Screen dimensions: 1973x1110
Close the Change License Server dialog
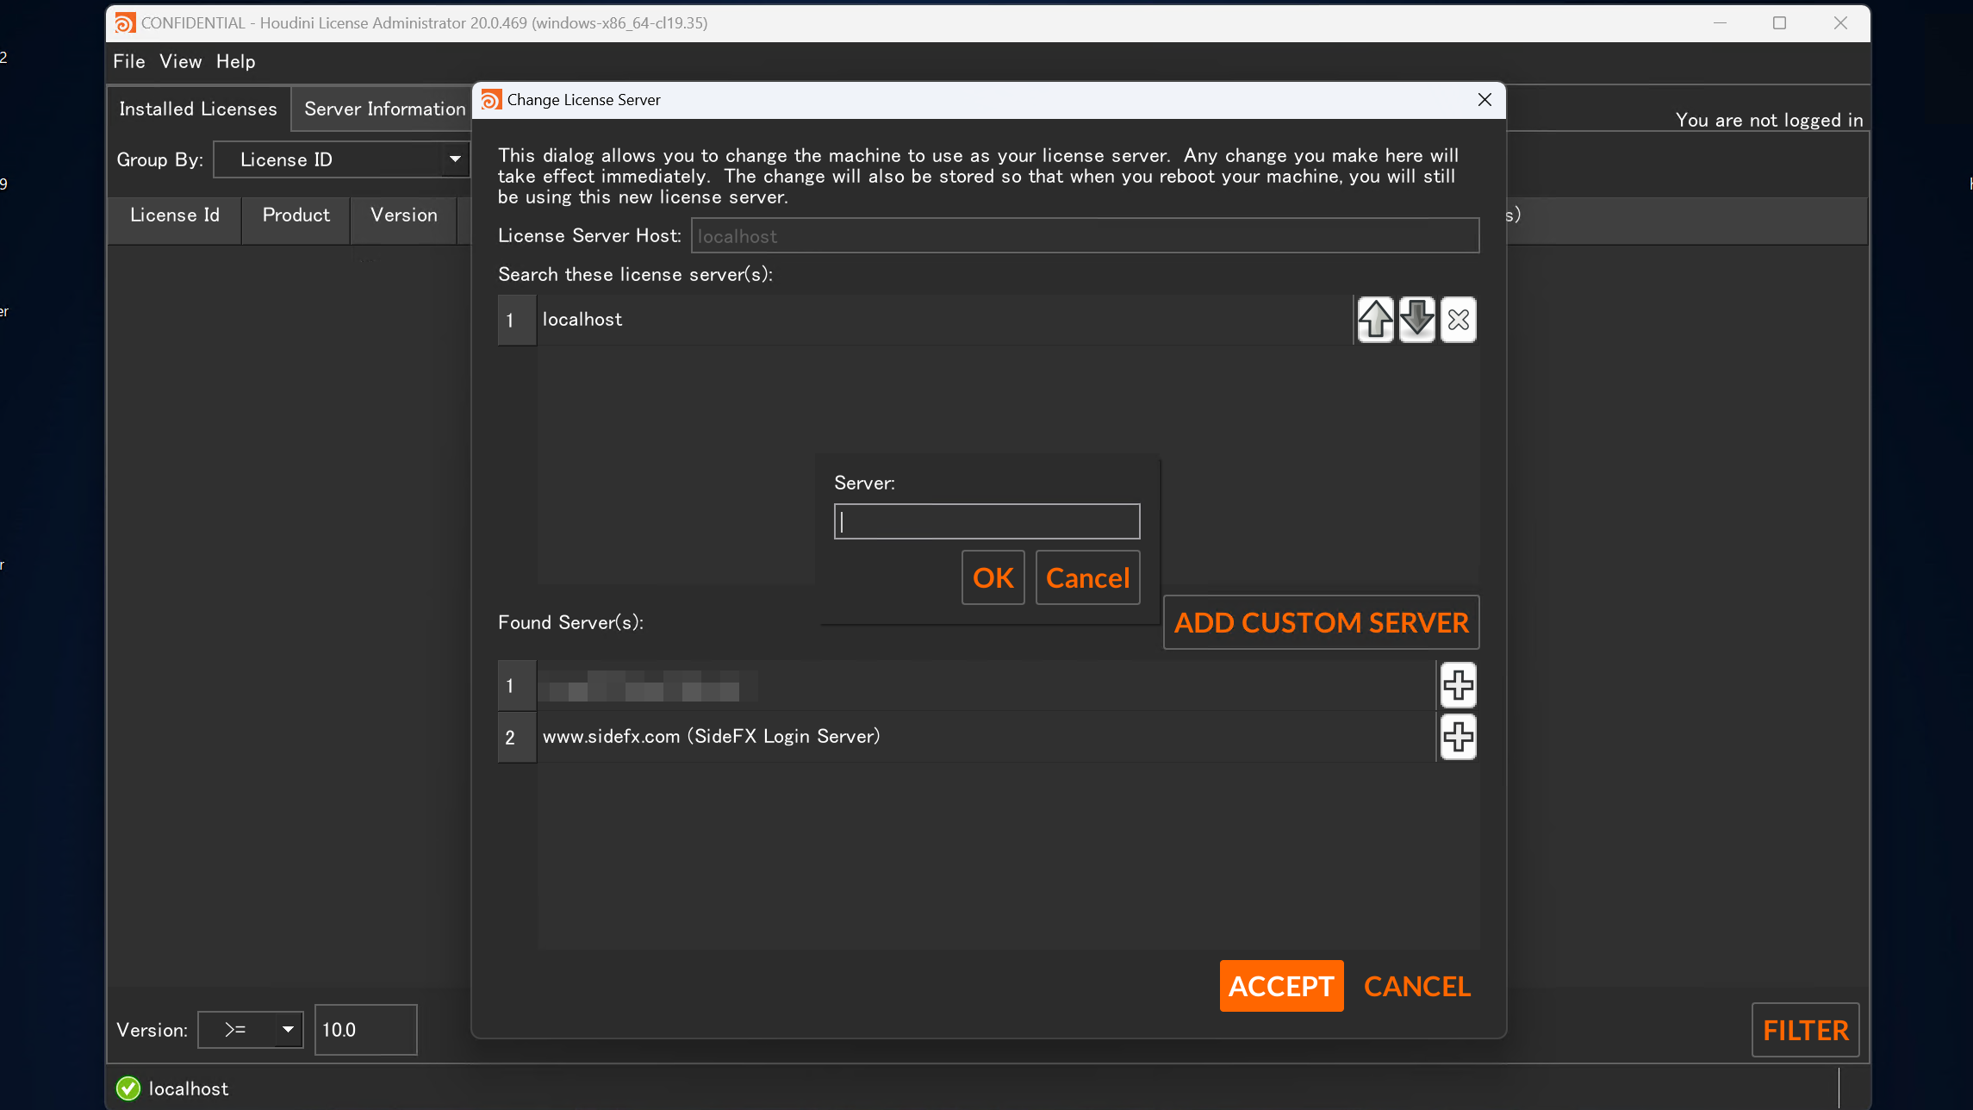(x=1484, y=100)
